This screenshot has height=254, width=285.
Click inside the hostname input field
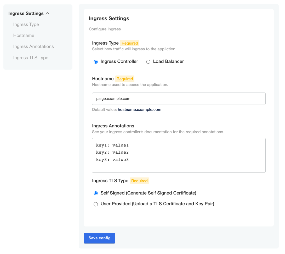pyautogui.click(x=179, y=99)
